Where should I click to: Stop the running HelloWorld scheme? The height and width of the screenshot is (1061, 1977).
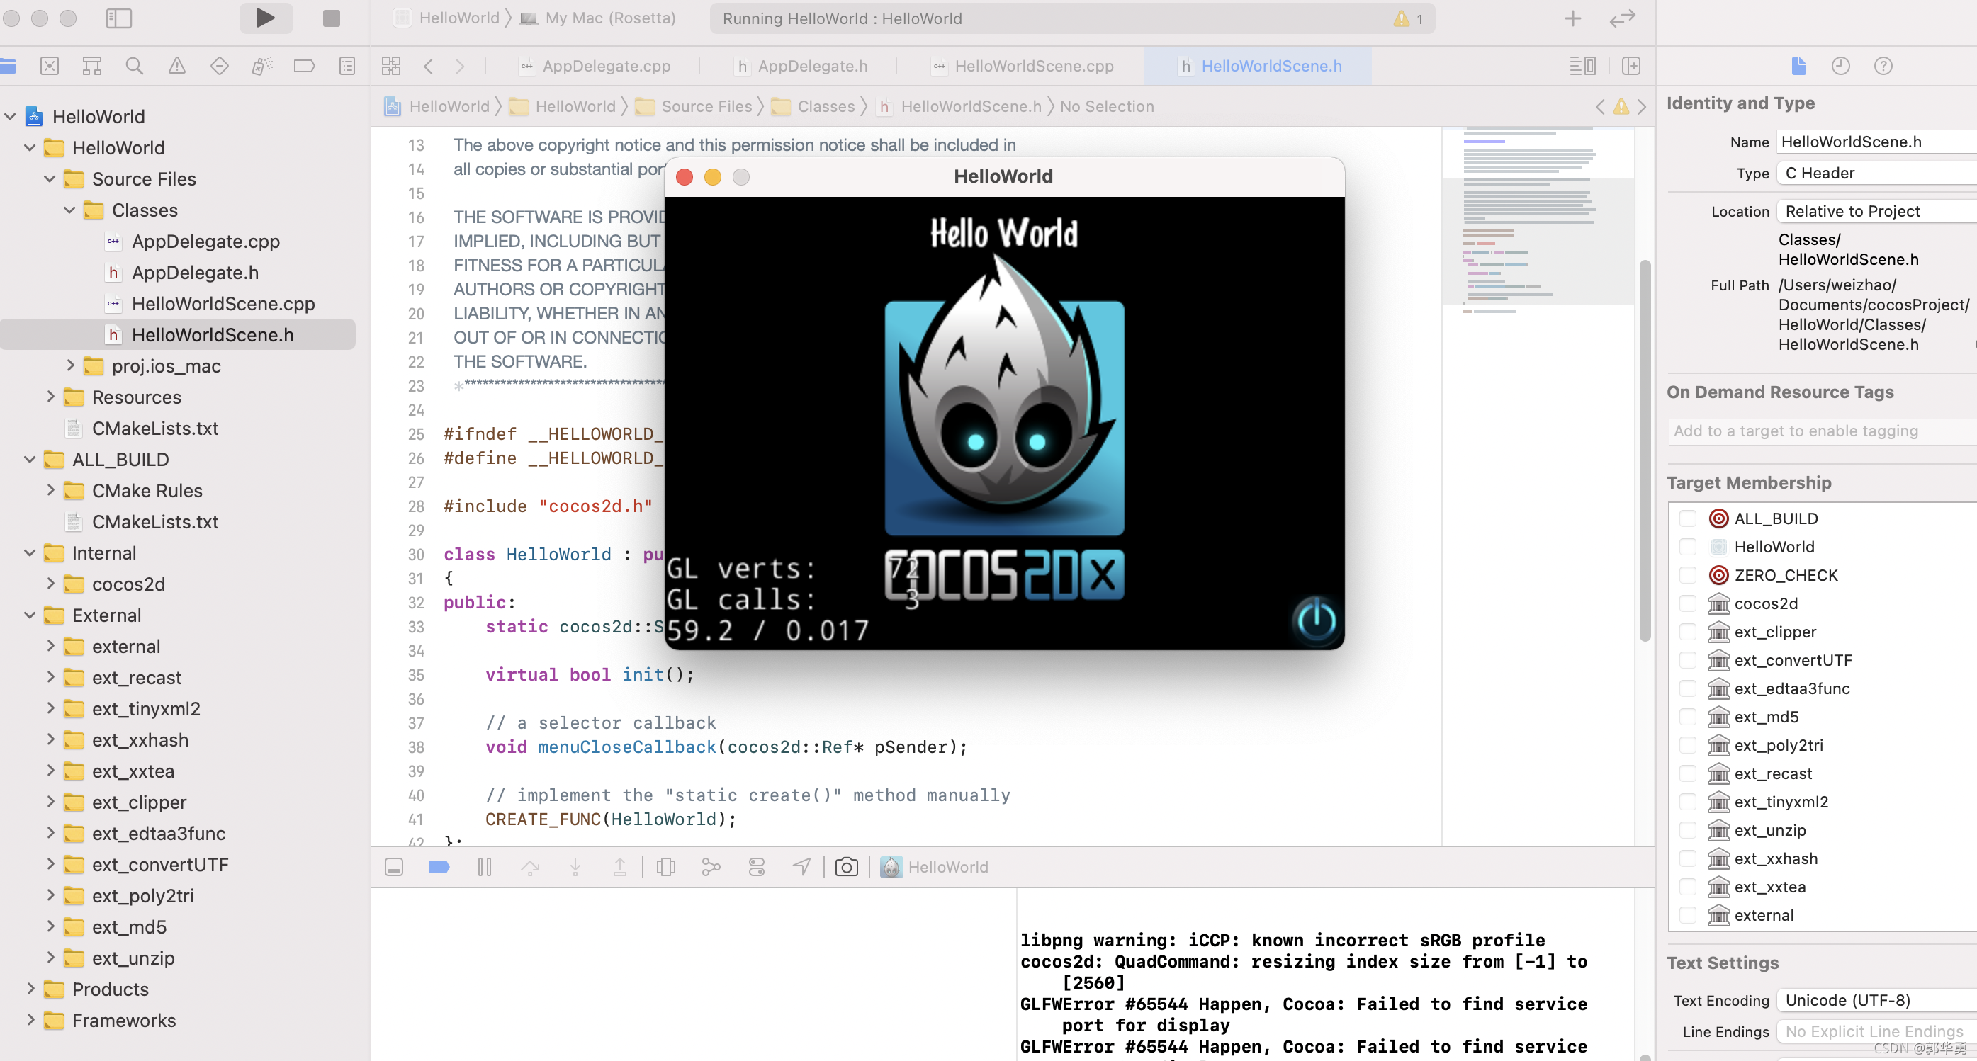point(331,18)
